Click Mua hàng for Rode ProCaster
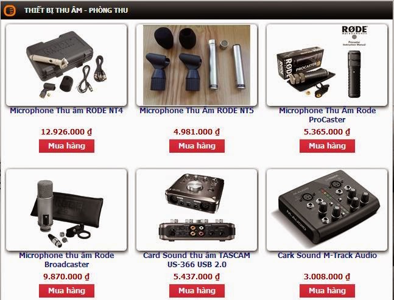Screen dimensions: 394x300 327,146
